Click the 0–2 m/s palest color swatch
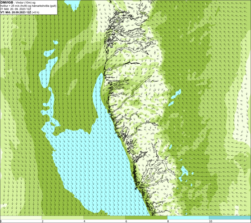 click(21, 217)
